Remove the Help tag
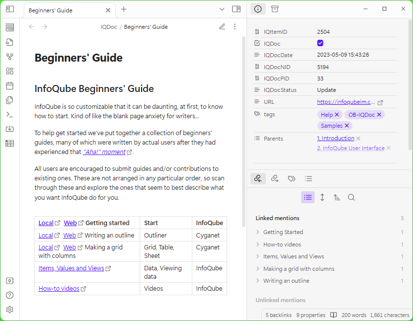This screenshot has height=321, width=413. click(x=336, y=115)
